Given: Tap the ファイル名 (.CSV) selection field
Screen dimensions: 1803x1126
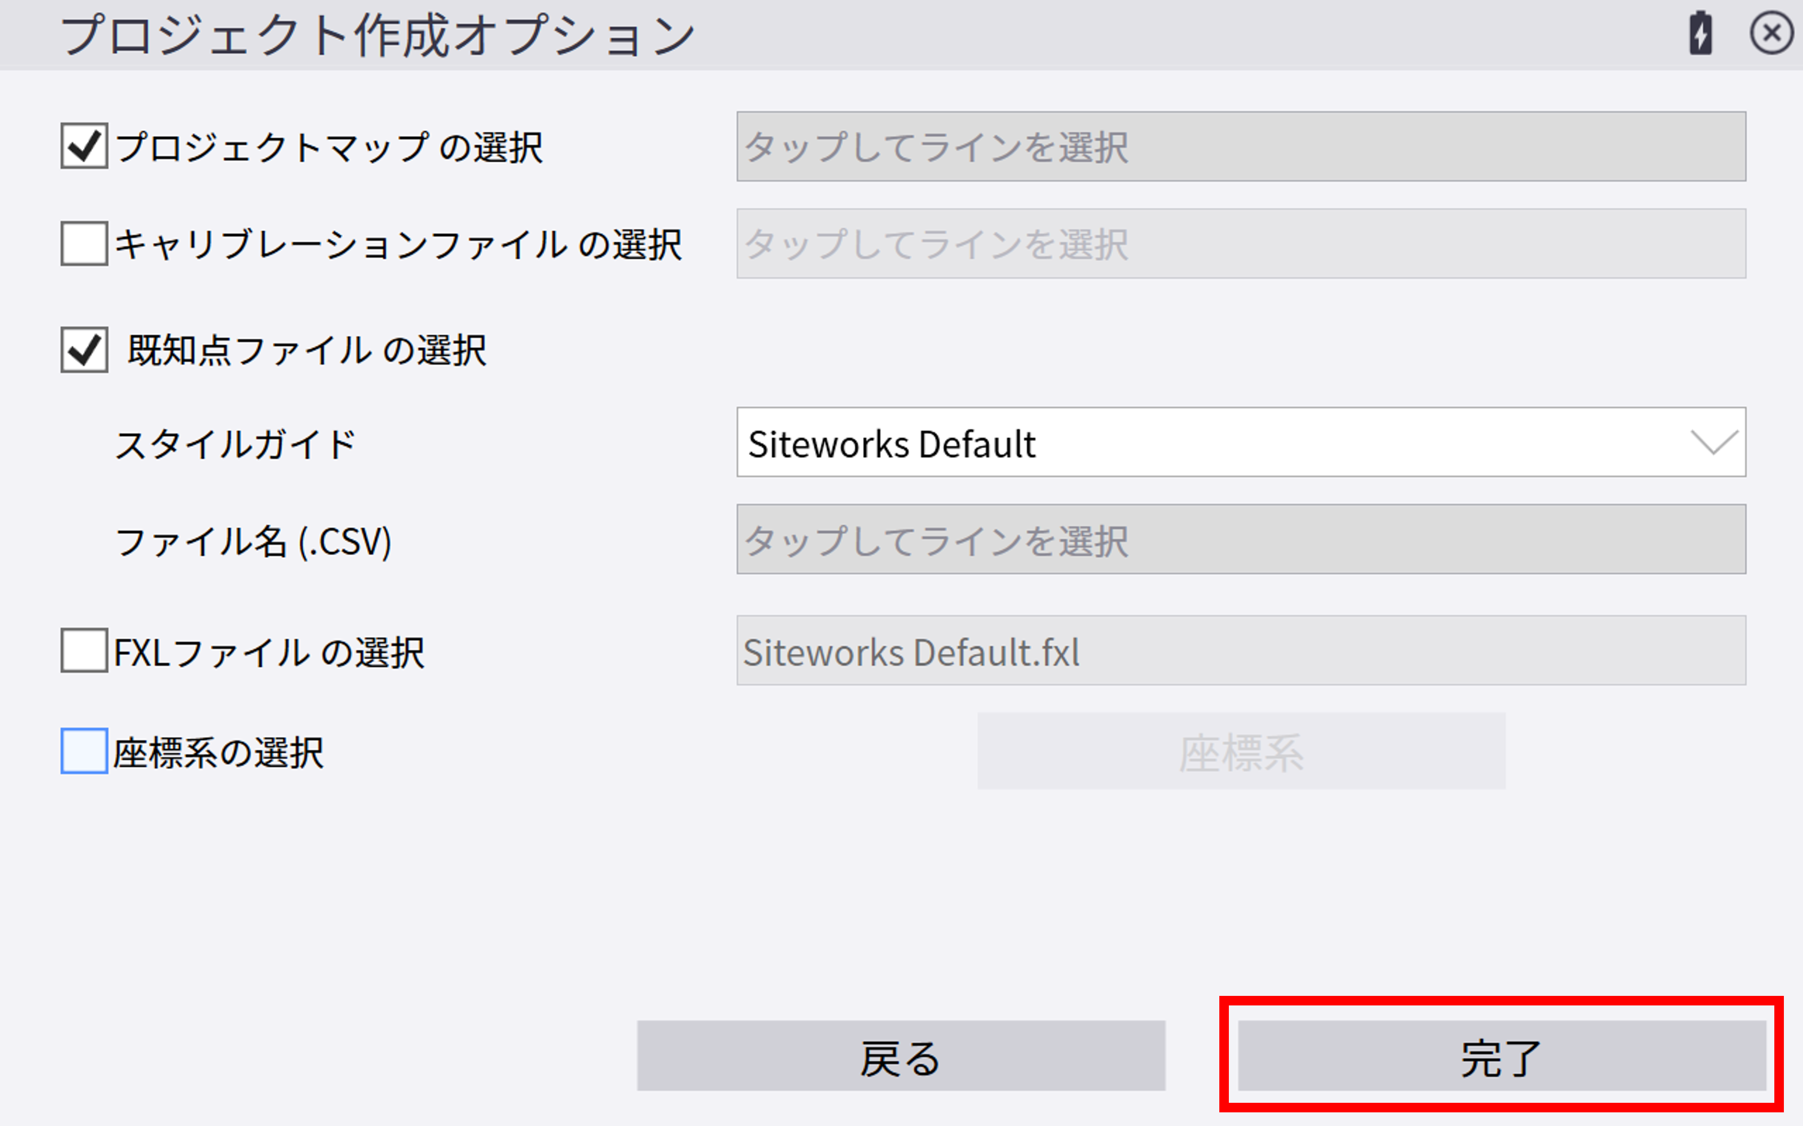Looking at the screenshot, I should 1240,539.
